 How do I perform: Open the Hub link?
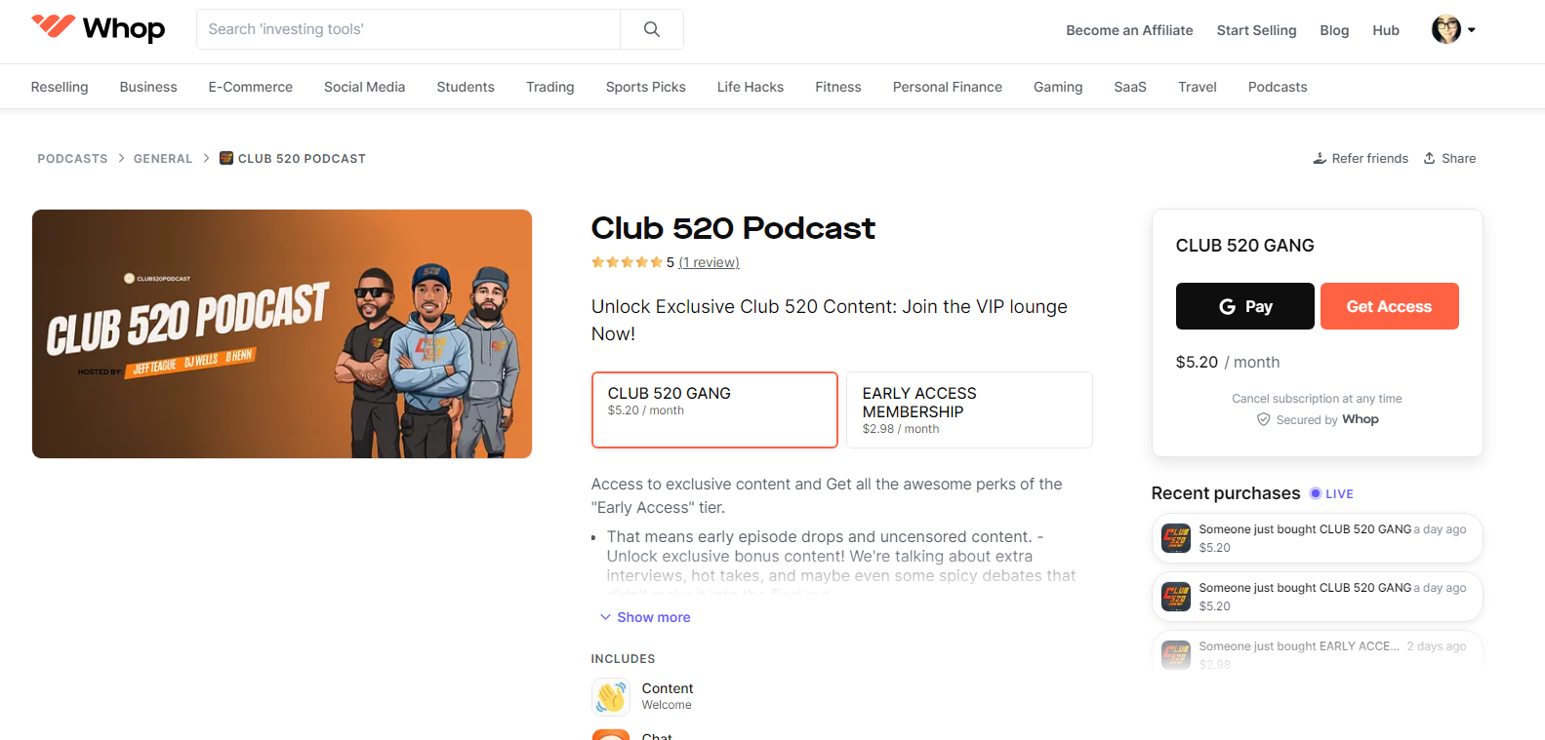pyautogui.click(x=1386, y=30)
